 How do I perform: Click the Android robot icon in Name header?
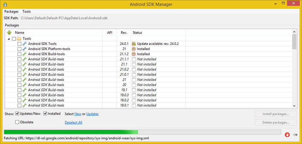pos(9,33)
